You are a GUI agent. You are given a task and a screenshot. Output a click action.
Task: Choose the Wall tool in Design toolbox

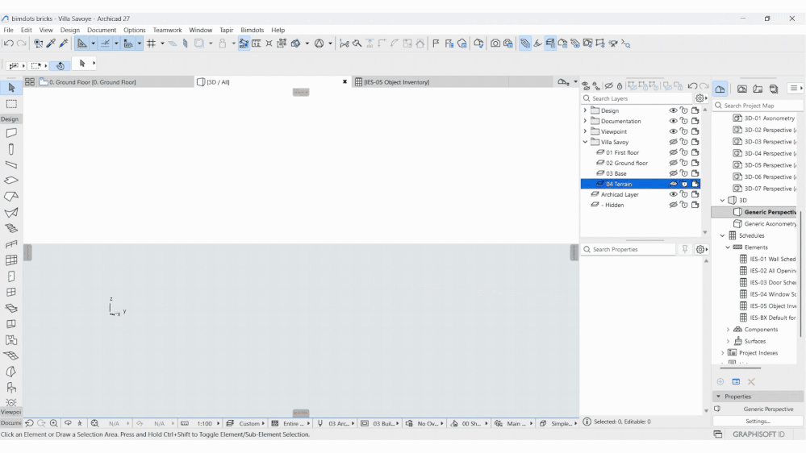(x=11, y=133)
